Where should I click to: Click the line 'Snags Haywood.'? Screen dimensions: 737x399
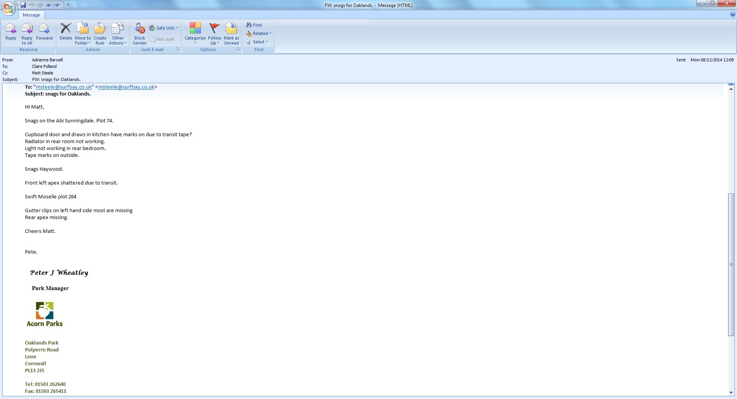[44, 169]
